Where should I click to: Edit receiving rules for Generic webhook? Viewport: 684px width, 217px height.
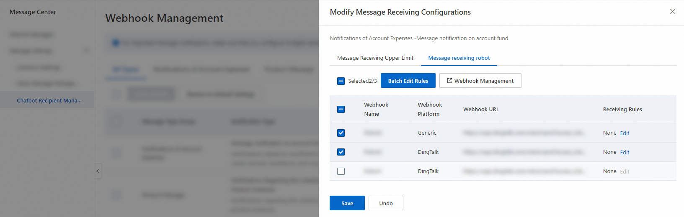pyautogui.click(x=625, y=133)
